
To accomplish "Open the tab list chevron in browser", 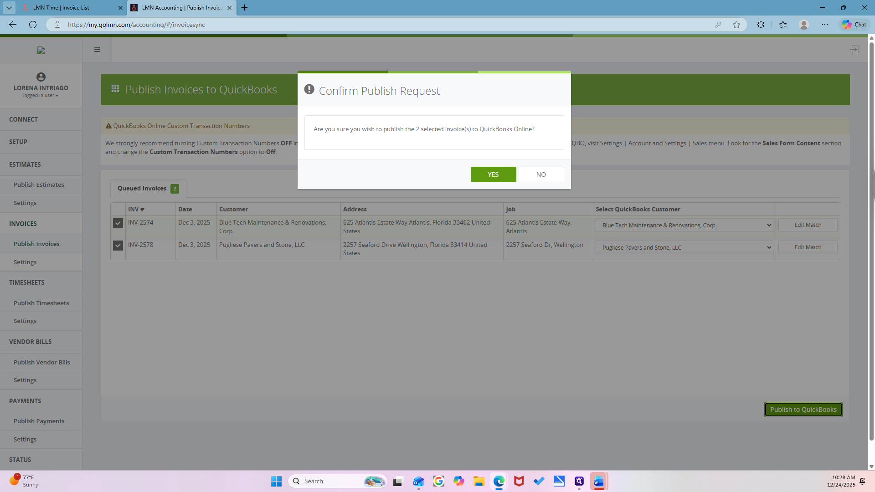I will coord(9,8).
